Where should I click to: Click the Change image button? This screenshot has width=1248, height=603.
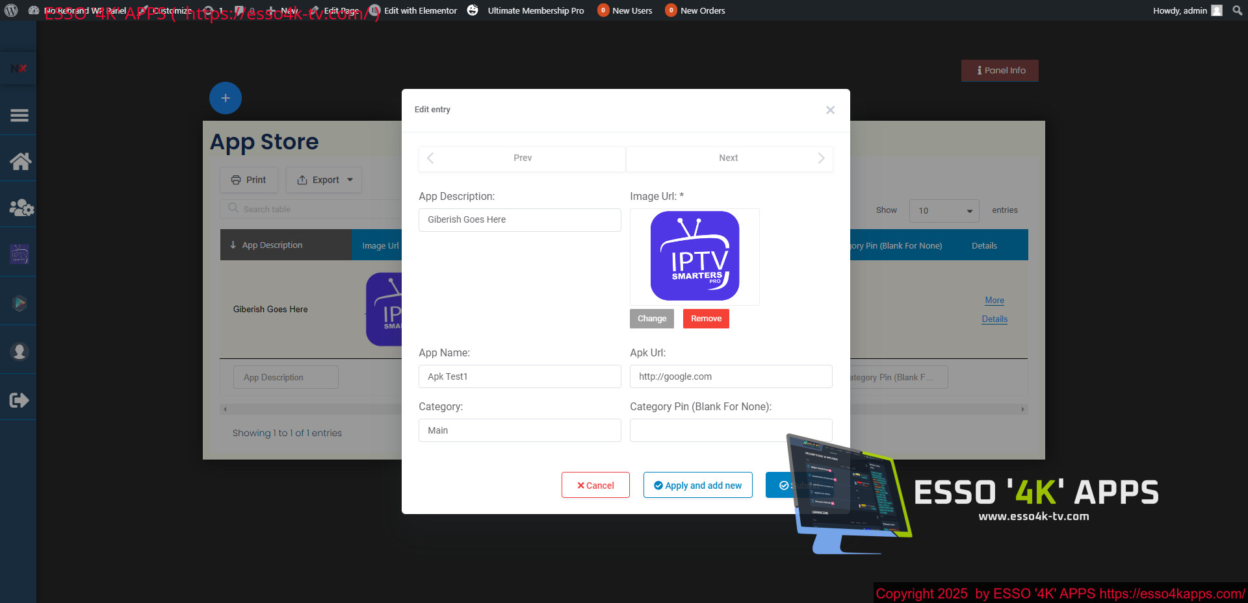(652, 319)
